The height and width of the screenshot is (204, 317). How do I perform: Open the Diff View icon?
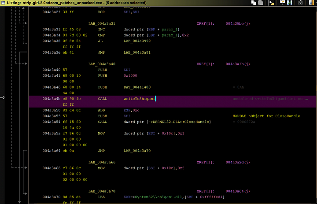coord(290,3)
